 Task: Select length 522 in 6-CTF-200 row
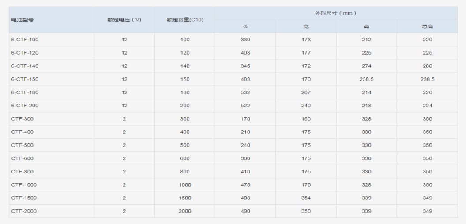click(245, 106)
